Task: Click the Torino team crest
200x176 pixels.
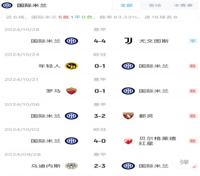Action: click(x=128, y=116)
